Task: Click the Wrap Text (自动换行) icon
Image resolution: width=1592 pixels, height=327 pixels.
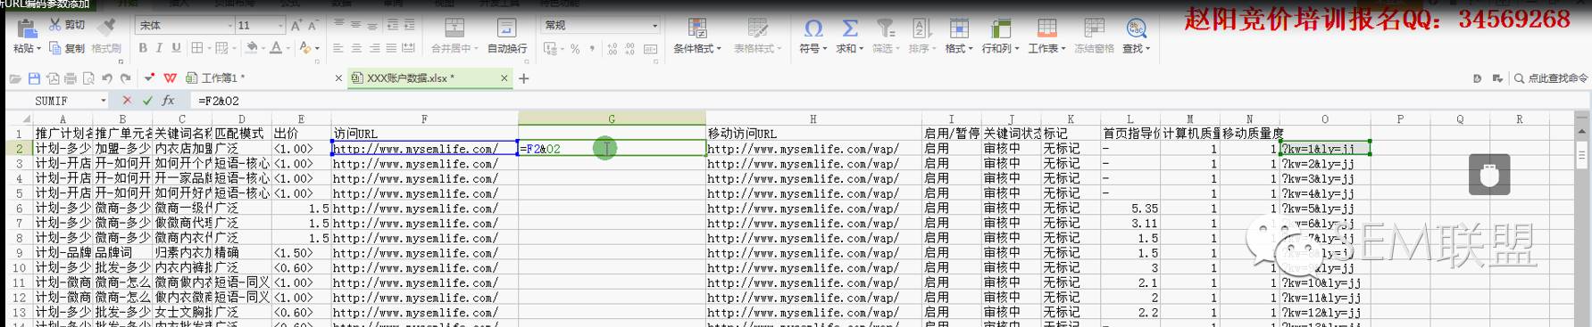Action: pyautogui.click(x=506, y=28)
